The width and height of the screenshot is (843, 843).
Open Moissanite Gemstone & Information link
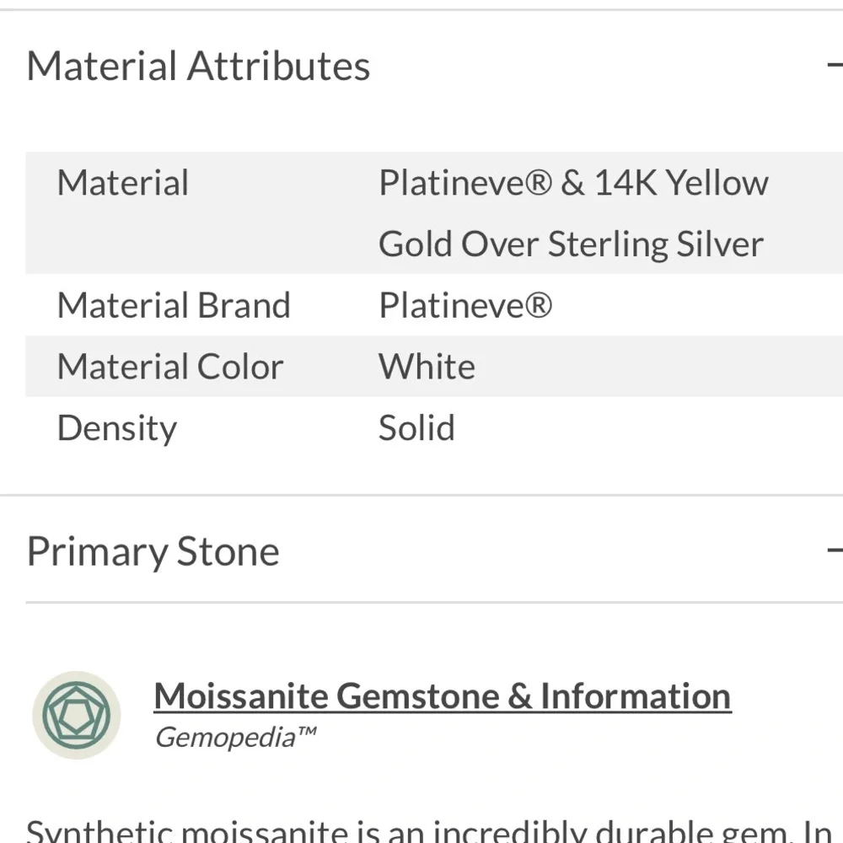442,696
